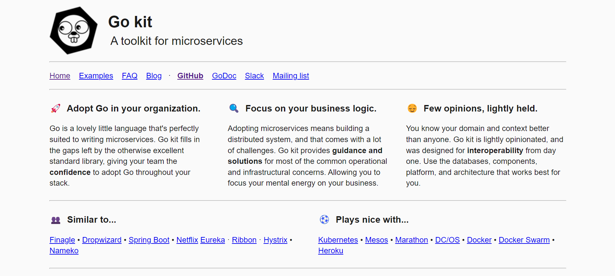This screenshot has height=276, width=615.
Task: Open the Mesos link
Action: [x=377, y=240]
